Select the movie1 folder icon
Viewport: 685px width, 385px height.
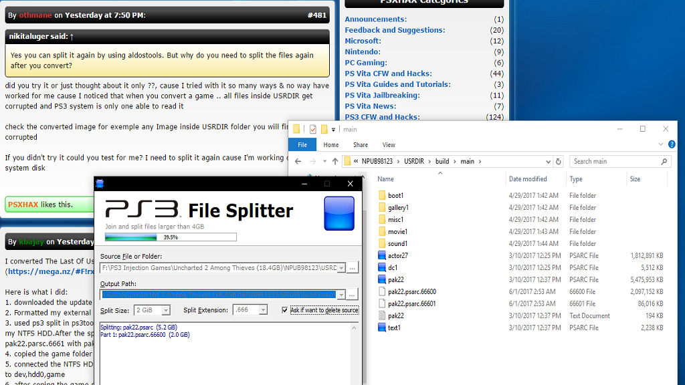click(x=382, y=231)
